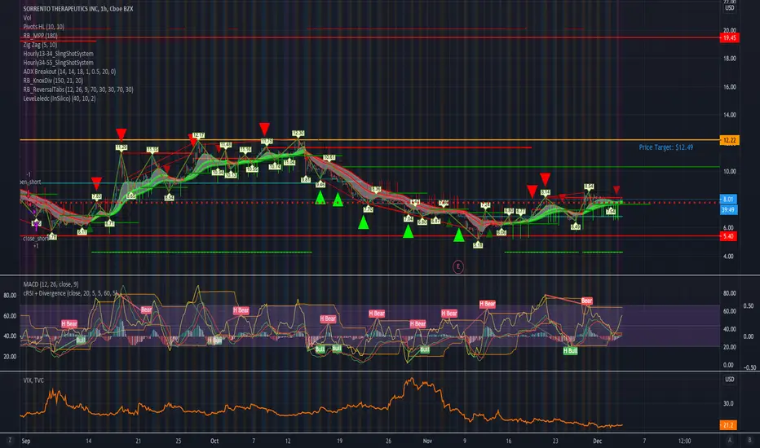Click the 12.17 pivot high label
760x448 pixels.
pyautogui.click(x=198, y=135)
